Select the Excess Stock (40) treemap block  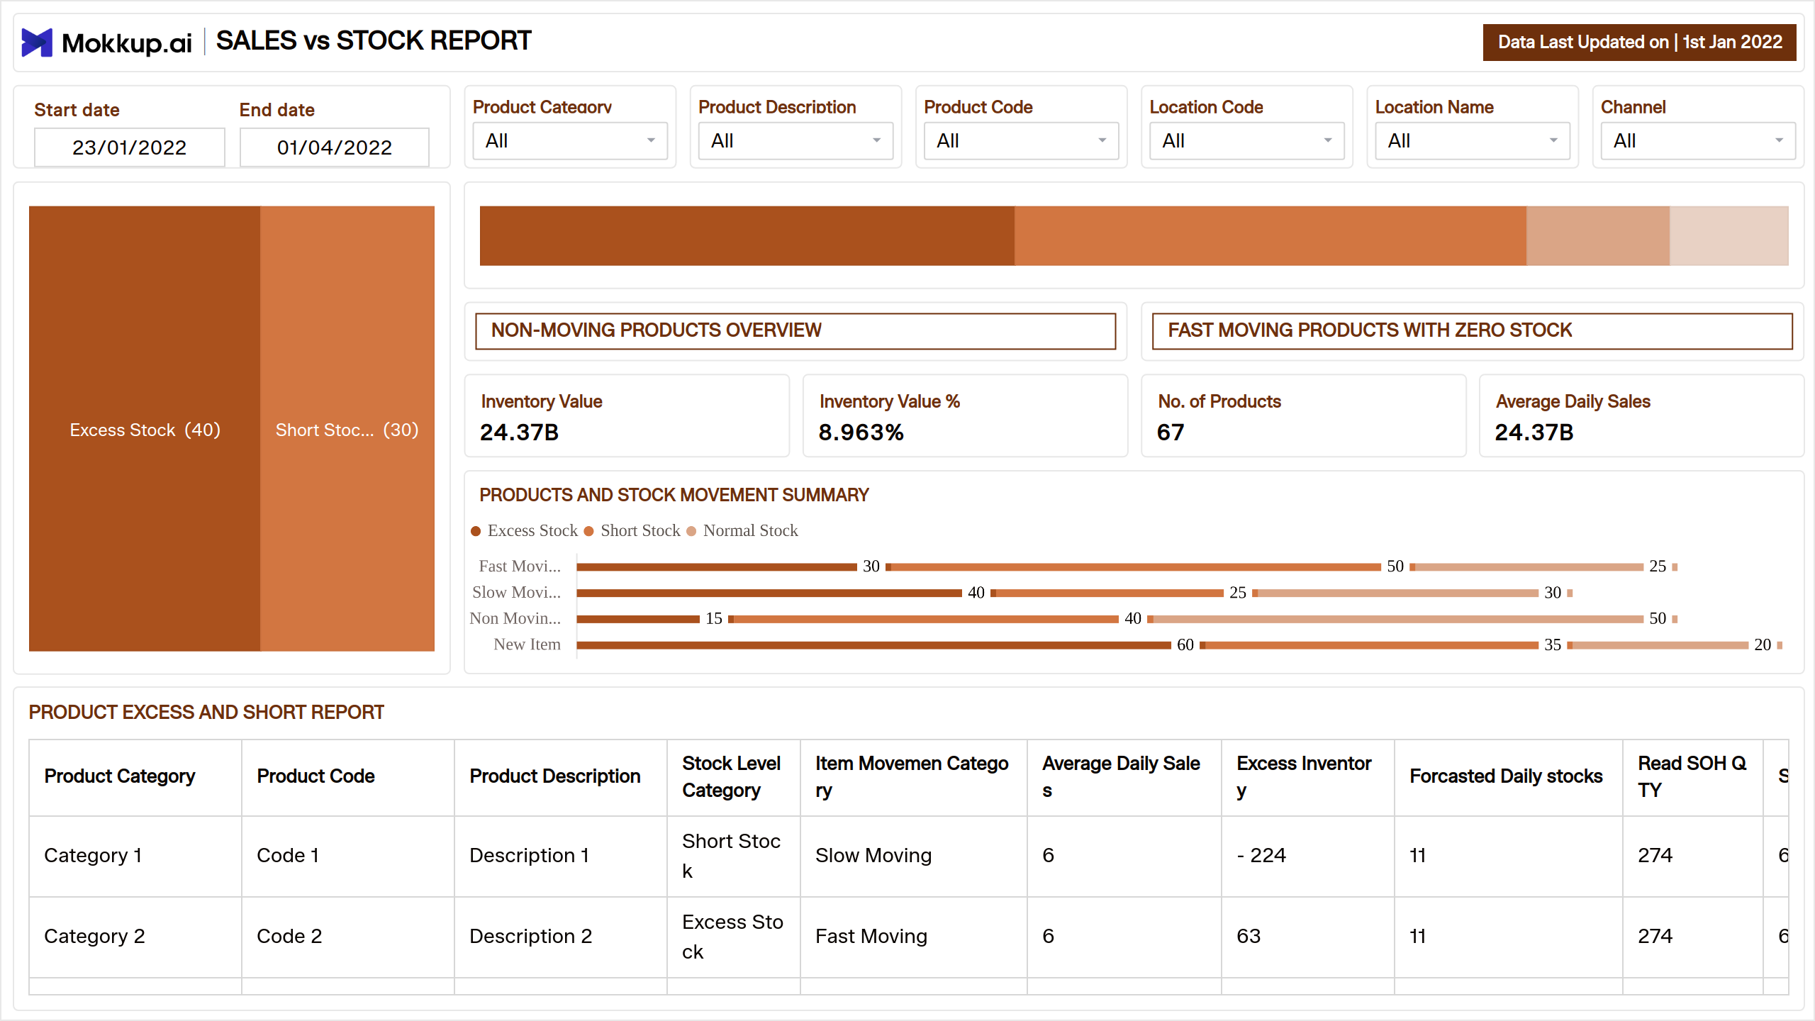pyautogui.click(x=145, y=428)
